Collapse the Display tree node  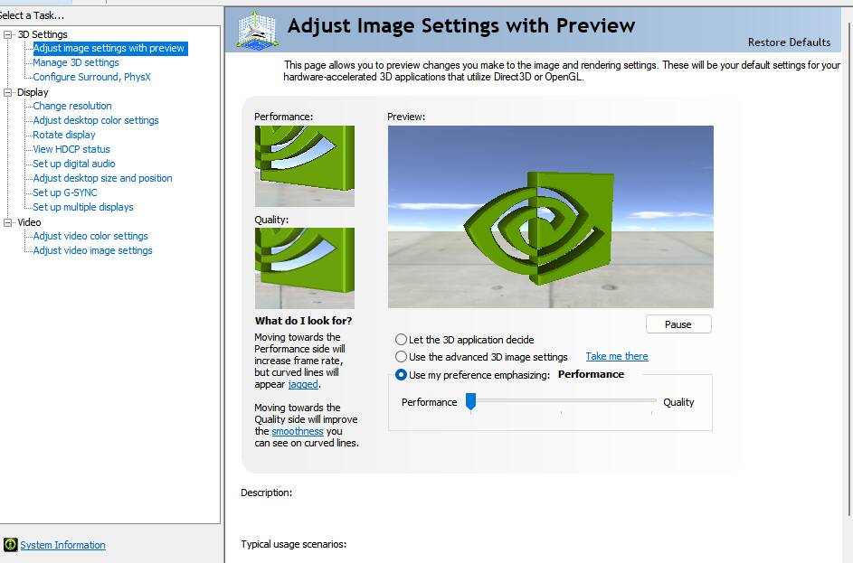[9, 92]
